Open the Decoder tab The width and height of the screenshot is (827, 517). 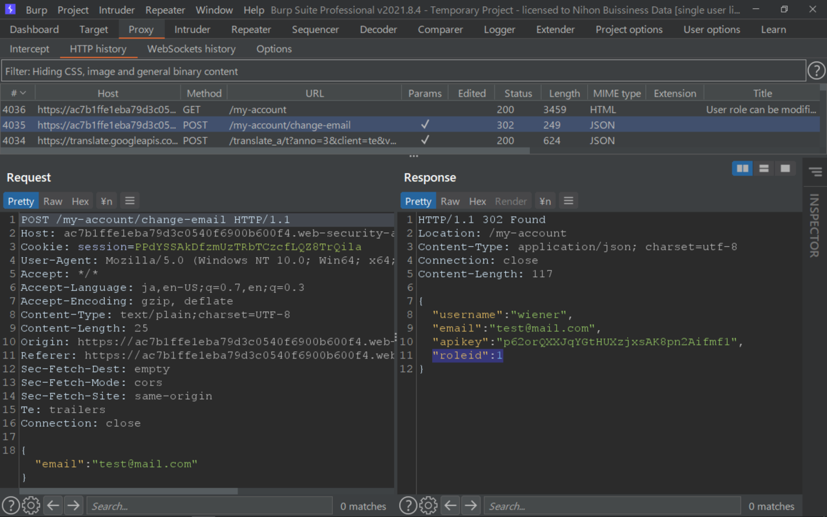pyautogui.click(x=378, y=30)
